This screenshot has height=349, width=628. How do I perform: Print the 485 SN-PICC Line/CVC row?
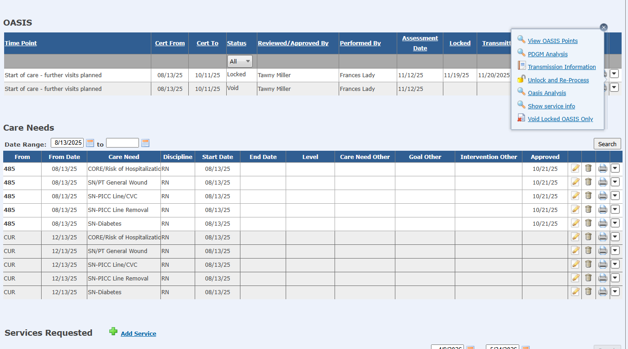coord(603,196)
